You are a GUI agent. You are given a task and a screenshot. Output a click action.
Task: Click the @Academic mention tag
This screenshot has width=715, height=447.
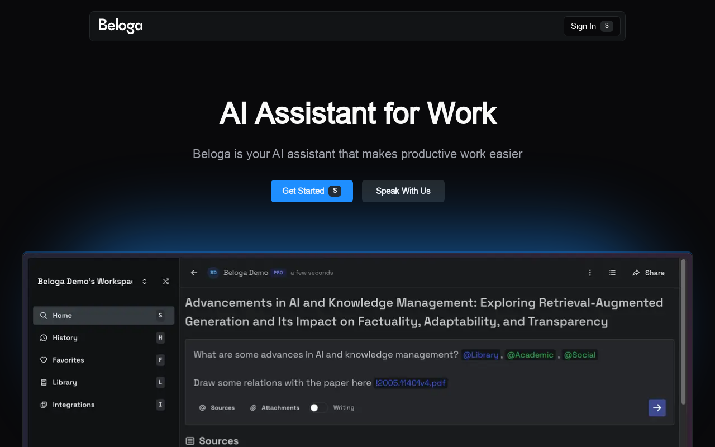coord(530,355)
